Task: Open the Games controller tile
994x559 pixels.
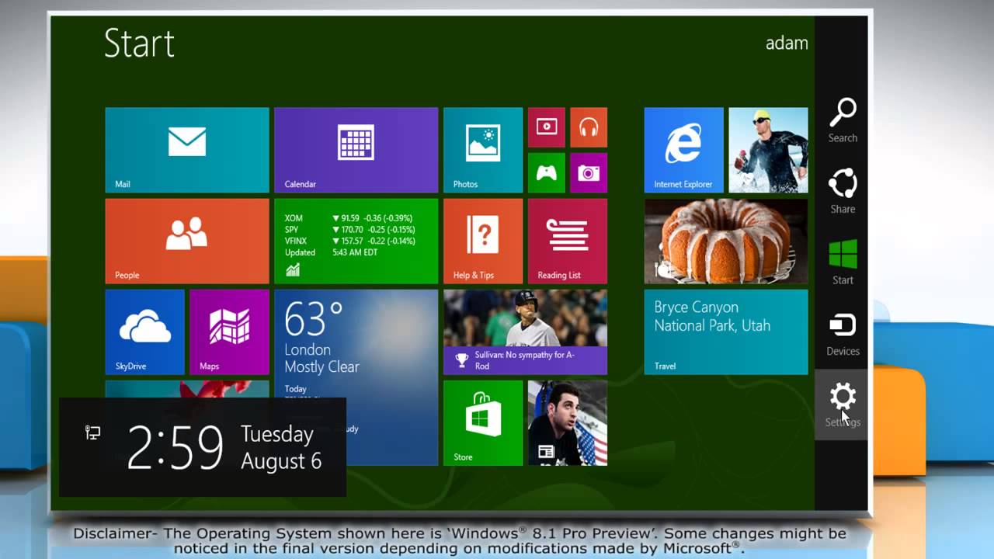Action: [547, 172]
